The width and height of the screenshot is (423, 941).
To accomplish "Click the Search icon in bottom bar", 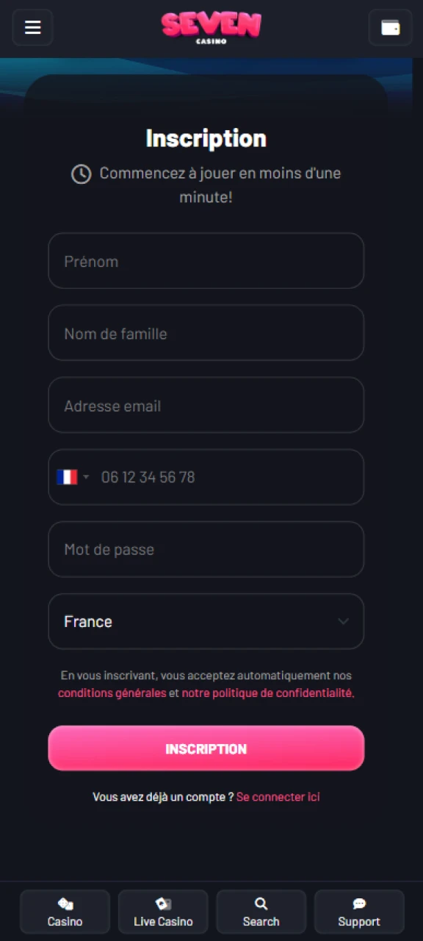I will 261,912.
